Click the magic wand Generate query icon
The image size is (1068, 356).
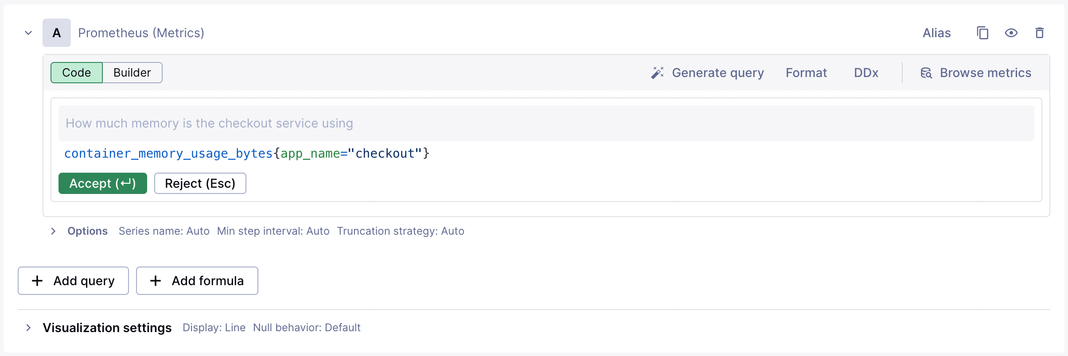tap(657, 73)
